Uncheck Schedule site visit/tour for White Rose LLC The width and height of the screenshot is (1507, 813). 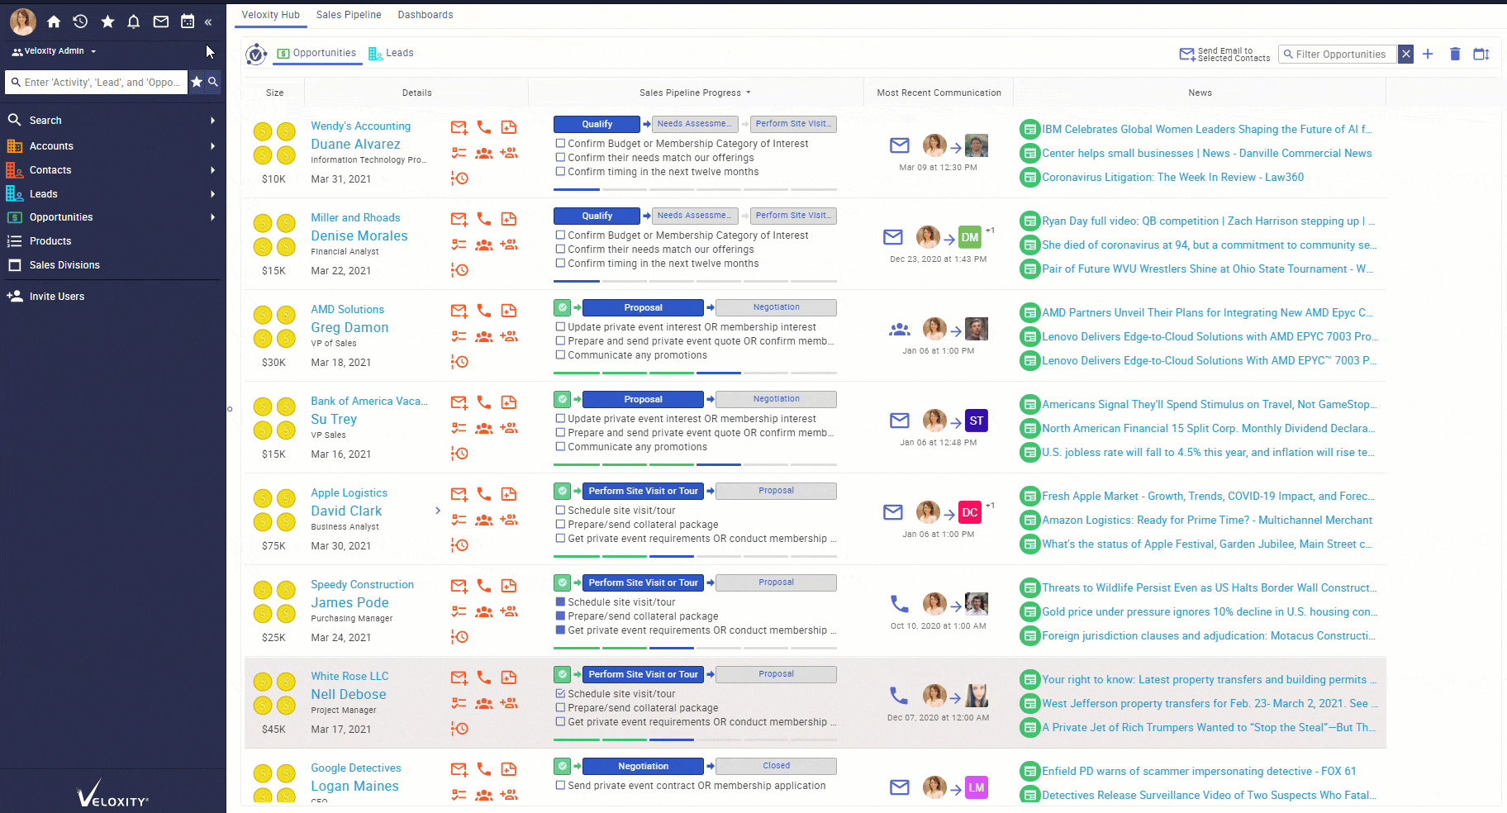[560, 694]
